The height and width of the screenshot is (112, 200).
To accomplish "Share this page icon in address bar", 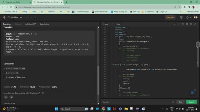I will pyautogui.click(x=175, y=7).
